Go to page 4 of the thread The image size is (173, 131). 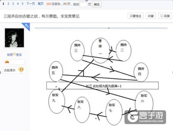[x=18, y=4]
